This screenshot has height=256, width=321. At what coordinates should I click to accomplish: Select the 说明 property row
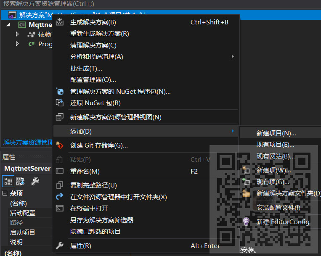[30, 242]
